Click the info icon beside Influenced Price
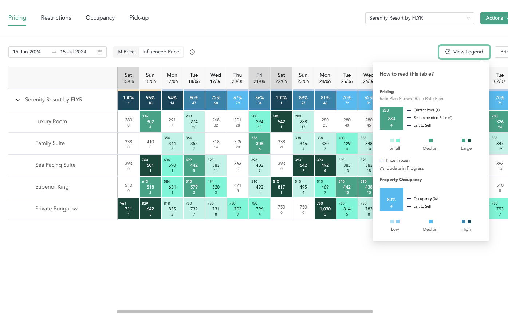 192,52
